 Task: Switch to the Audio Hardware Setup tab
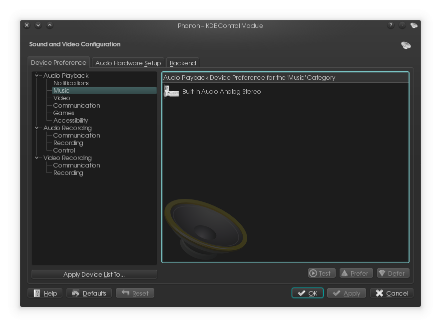point(128,63)
